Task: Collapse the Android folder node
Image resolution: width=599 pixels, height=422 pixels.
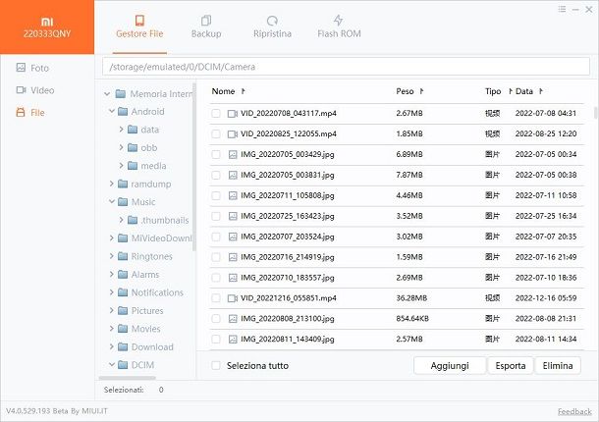Action: [112, 112]
